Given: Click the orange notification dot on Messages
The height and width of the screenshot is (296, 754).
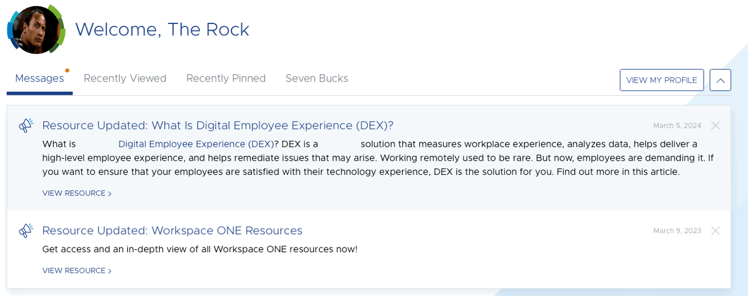Looking at the screenshot, I should [x=67, y=71].
